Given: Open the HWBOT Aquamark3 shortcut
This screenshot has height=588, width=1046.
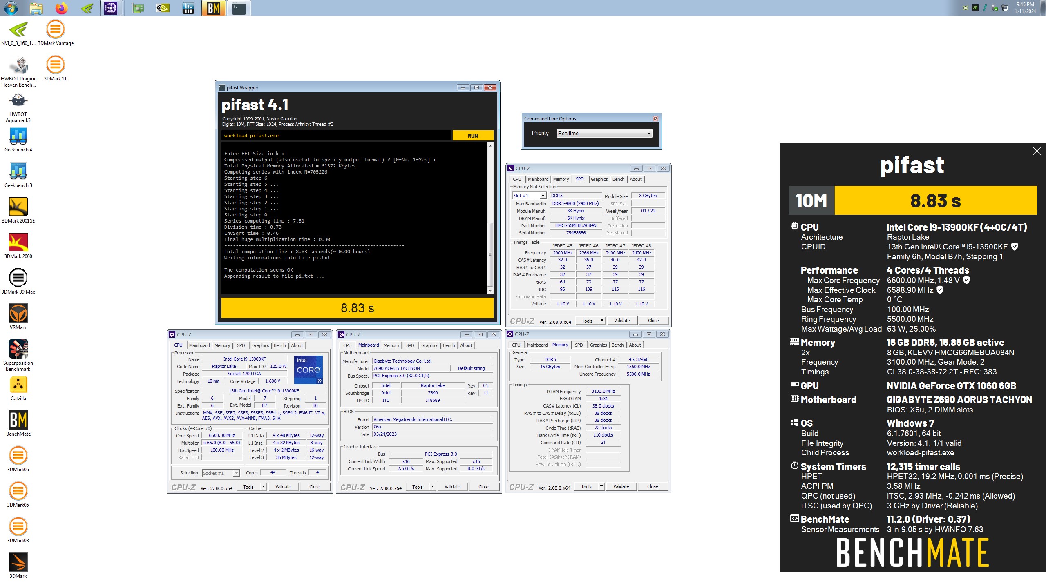Looking at the screenshot, I should [x=18, y=107].
